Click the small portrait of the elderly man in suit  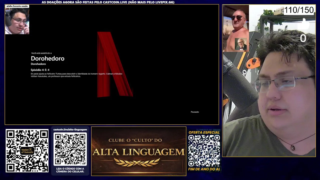pos(241,44)
